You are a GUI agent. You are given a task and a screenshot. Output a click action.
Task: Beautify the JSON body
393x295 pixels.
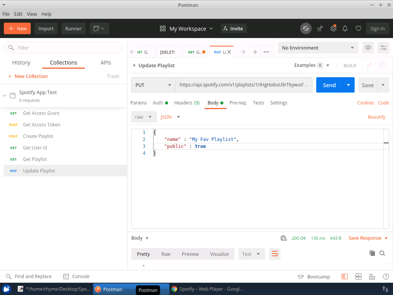376,117
